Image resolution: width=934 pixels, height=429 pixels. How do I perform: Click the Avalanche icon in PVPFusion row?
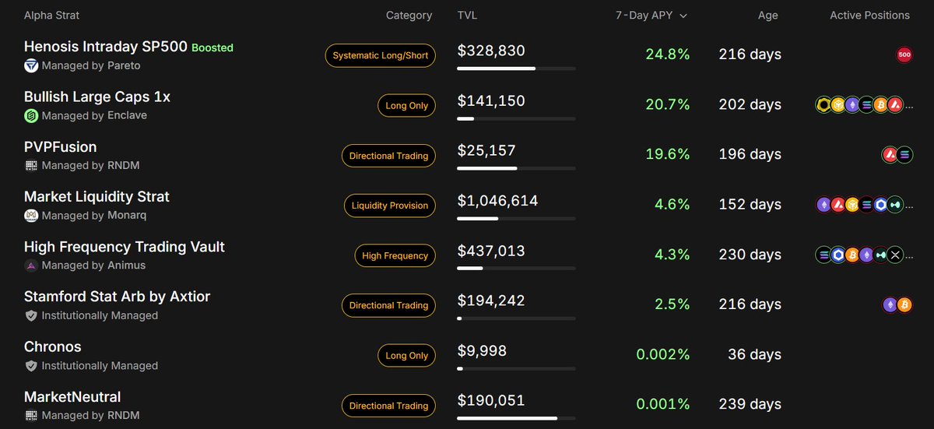pyautogui.click(x=890, y=154)
